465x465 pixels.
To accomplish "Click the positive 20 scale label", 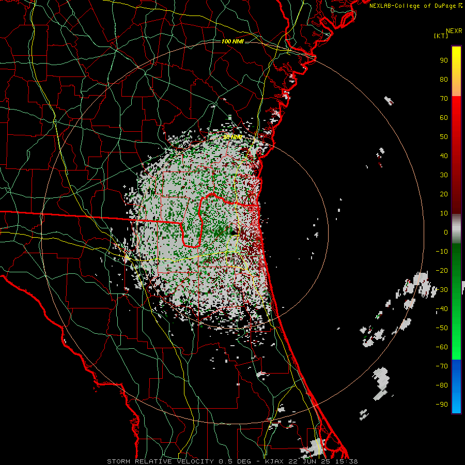I will pos(444,194).
